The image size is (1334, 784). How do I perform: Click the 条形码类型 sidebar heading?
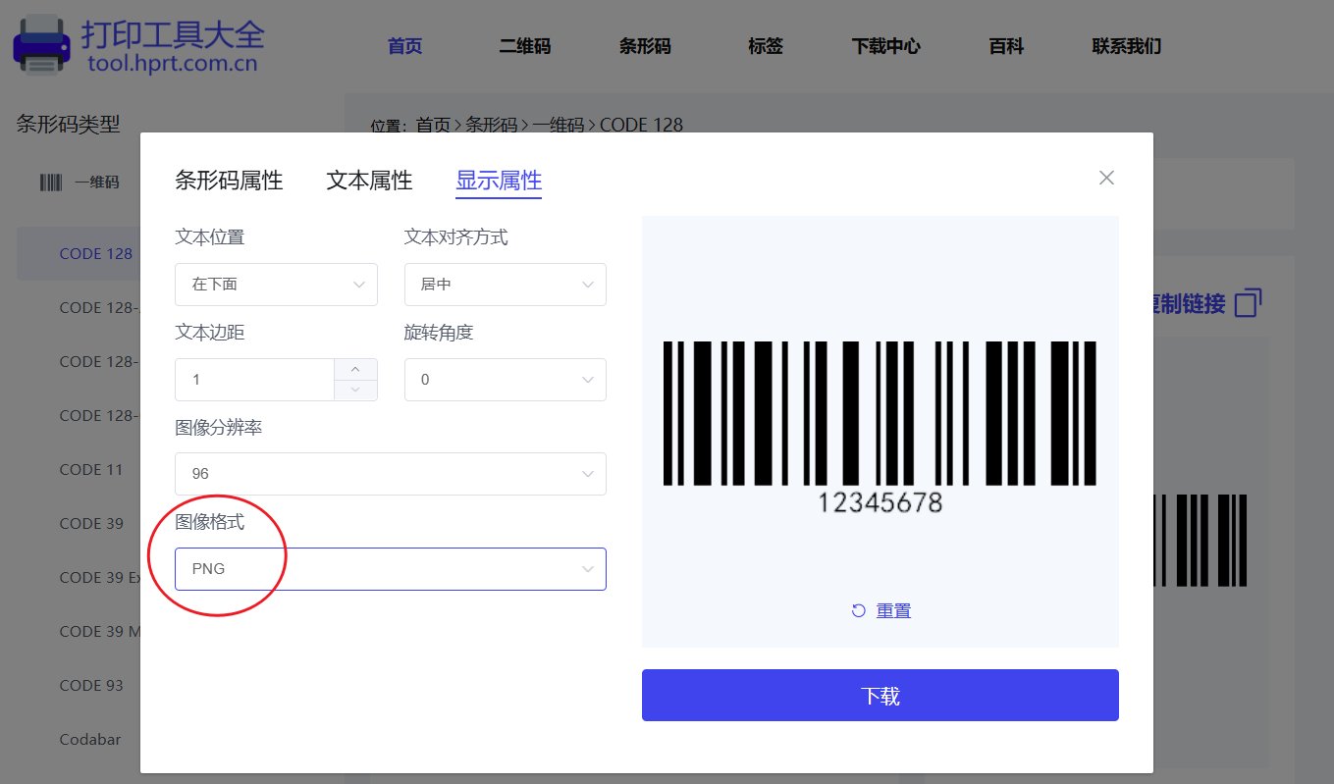click(x=68, y=124)
